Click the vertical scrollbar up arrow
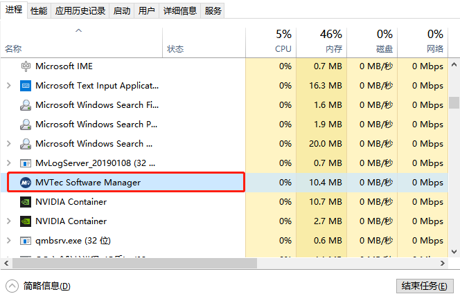The image size is (460, 303). [x=454, y=64]
